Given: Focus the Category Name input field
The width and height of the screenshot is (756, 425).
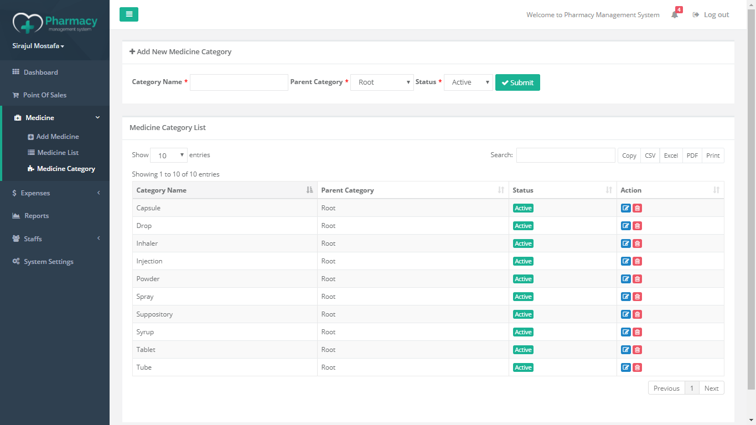Looking at the screenshot, I should 239,82.
